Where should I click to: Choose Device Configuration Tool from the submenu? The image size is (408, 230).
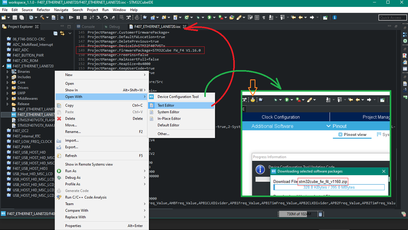[x=181, y=97]
